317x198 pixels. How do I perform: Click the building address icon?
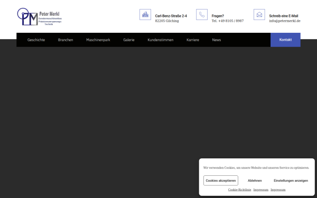145,15
